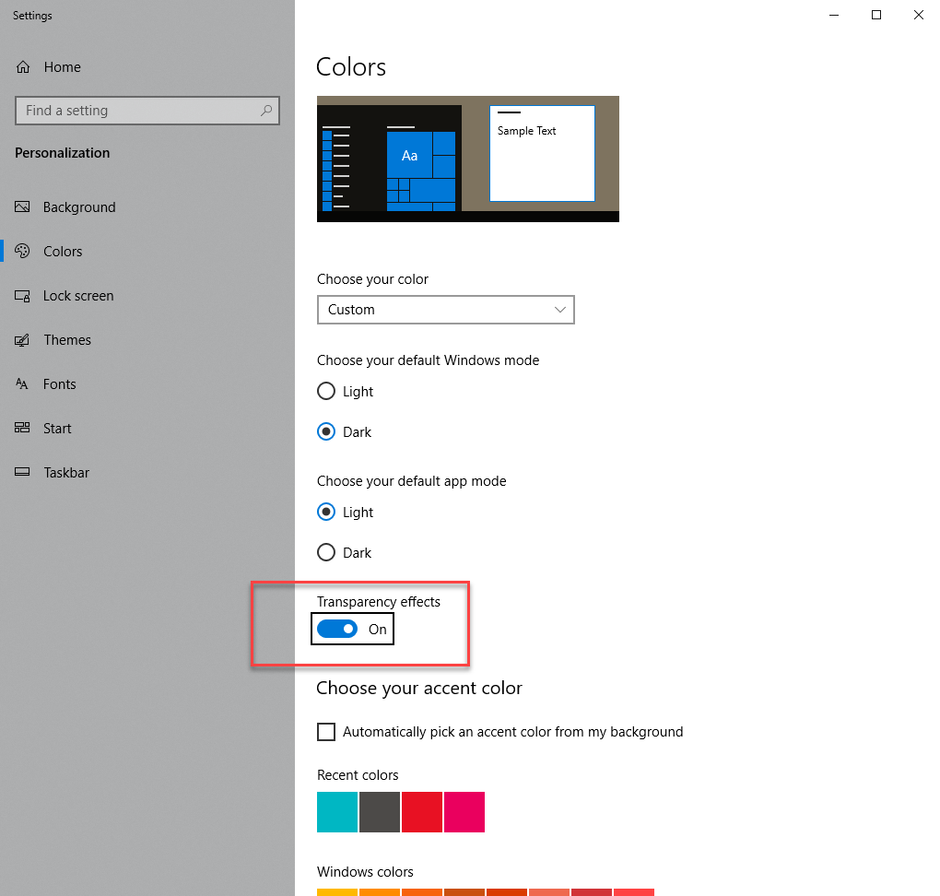Click the search magnifier icon
The width and height of the screenshot is (940, 896).
[266, 111]
